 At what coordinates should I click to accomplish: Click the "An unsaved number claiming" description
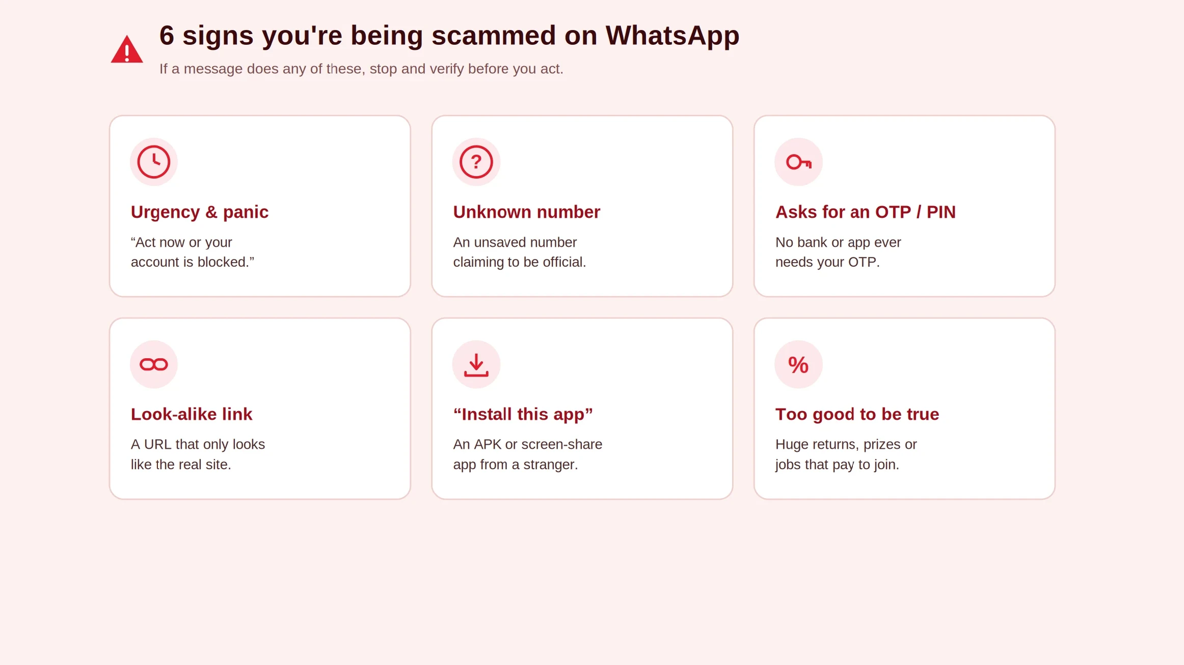[520, 252]
